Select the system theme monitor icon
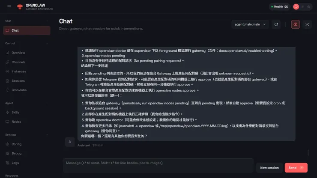The image size is (317, 178). (296, 7)
